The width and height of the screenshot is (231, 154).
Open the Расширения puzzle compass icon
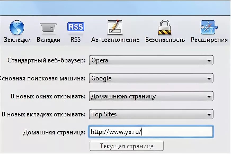tap(209, 27)
